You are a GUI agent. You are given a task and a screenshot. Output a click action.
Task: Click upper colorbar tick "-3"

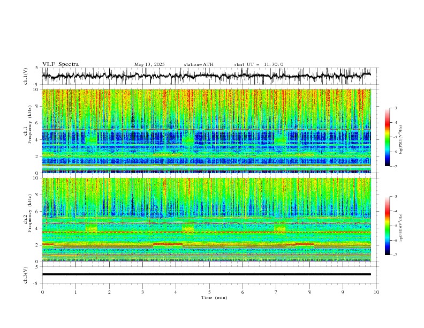[395, 108]
